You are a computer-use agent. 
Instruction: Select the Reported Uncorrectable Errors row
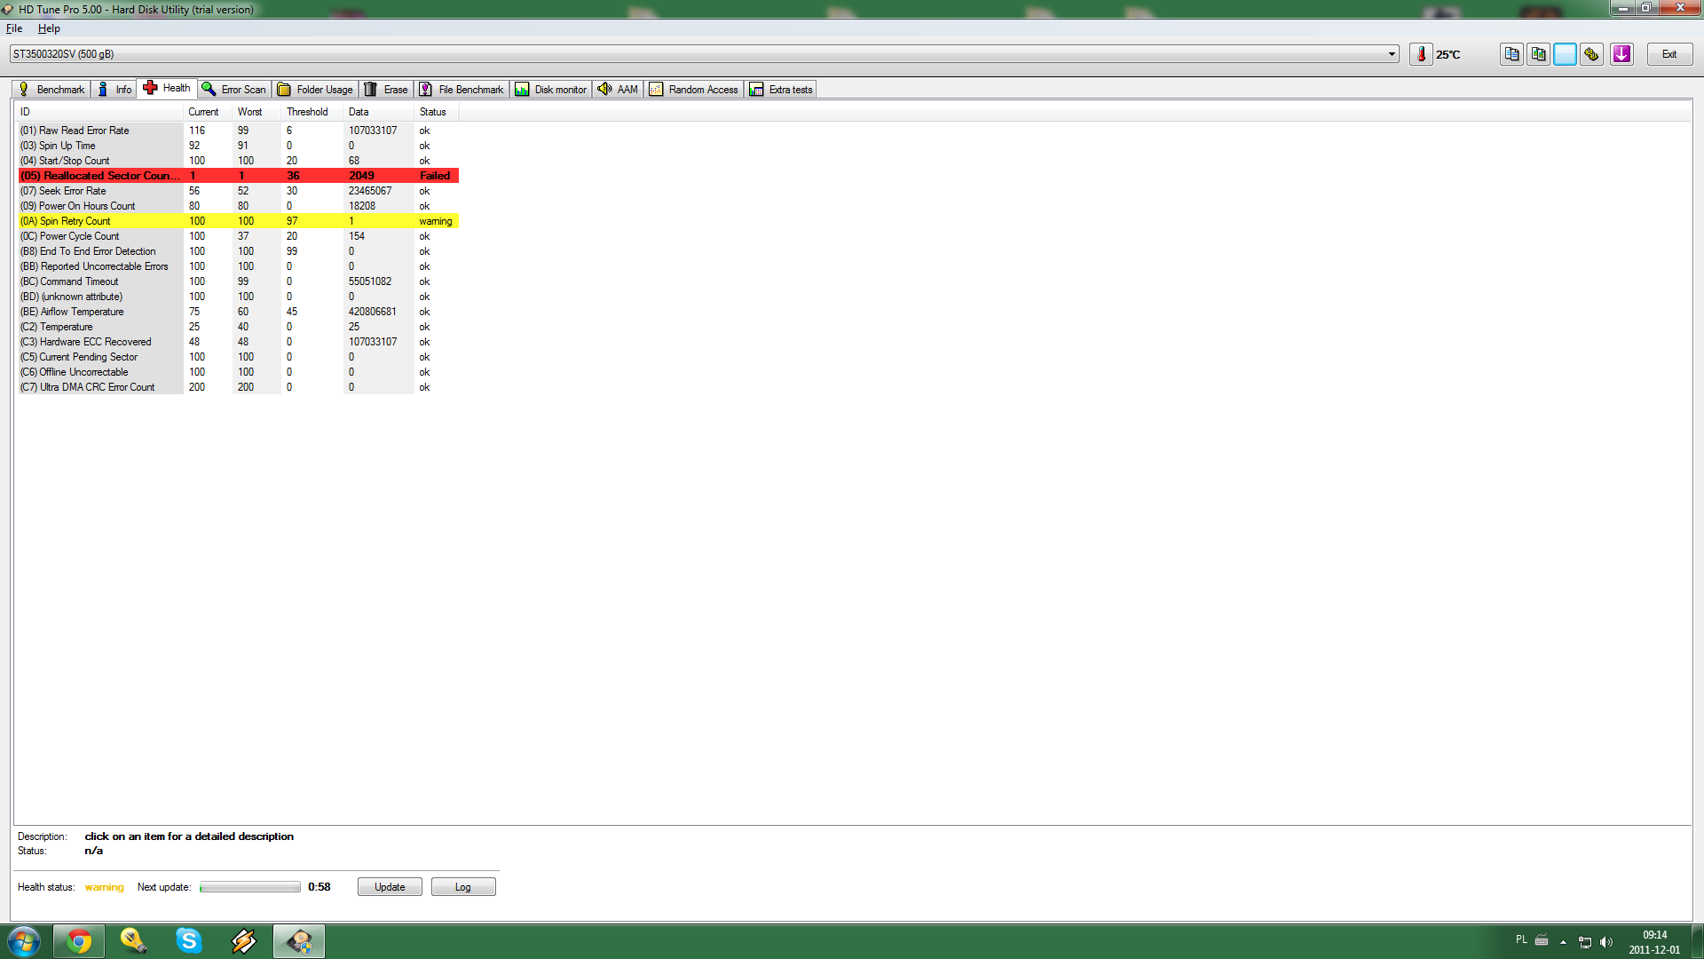pos(238,266)
